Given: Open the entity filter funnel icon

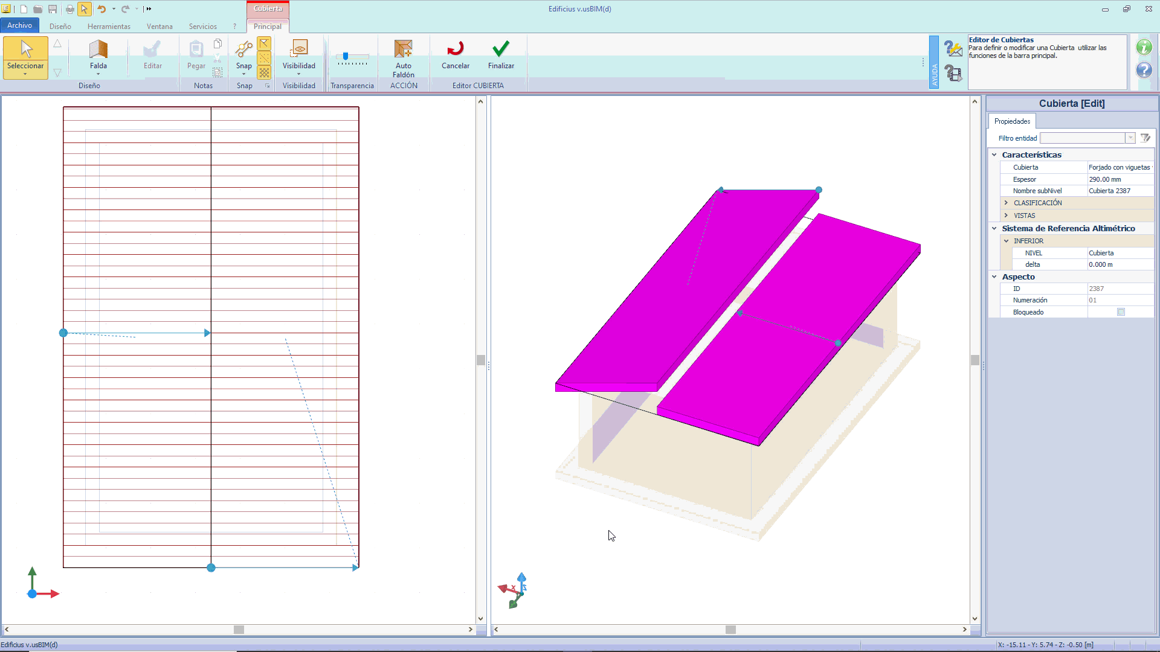Looking at the screenshot, I should coord(1145,138).
